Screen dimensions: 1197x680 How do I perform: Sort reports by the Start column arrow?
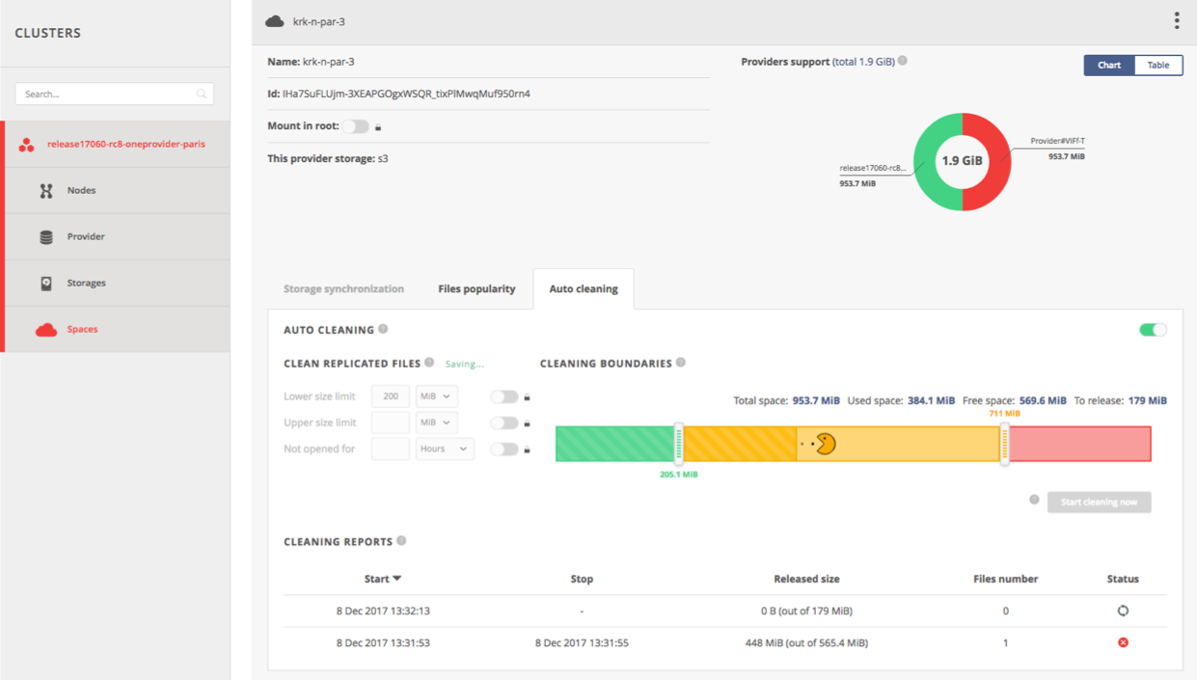[397, 579]
